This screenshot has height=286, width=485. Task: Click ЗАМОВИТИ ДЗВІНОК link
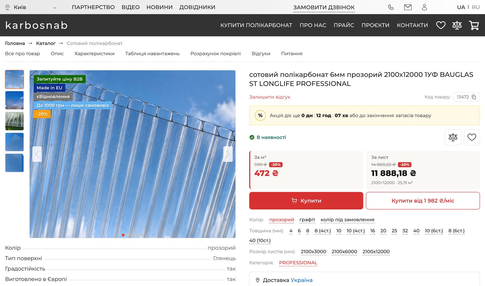pyautogui.click(x=324, y=8)
